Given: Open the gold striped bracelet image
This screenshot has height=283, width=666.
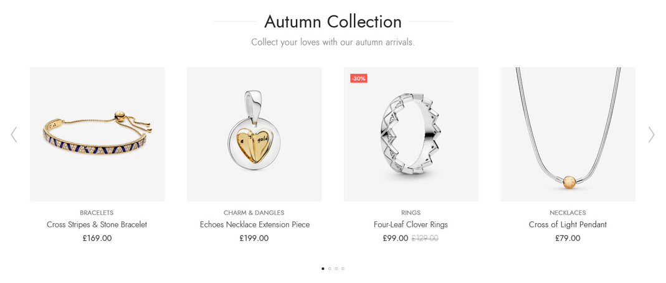Looking at the screenshot, I should [x=97, y=134].
